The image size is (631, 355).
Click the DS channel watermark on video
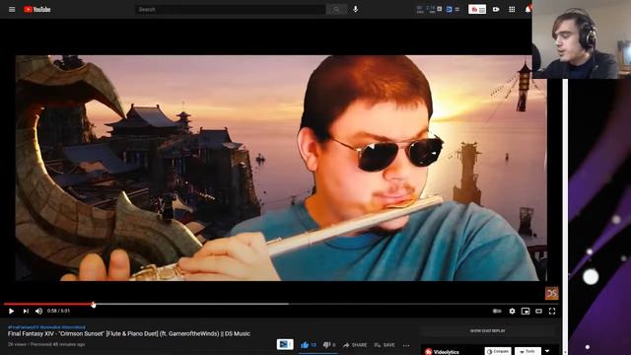click(x=552, y=294)
